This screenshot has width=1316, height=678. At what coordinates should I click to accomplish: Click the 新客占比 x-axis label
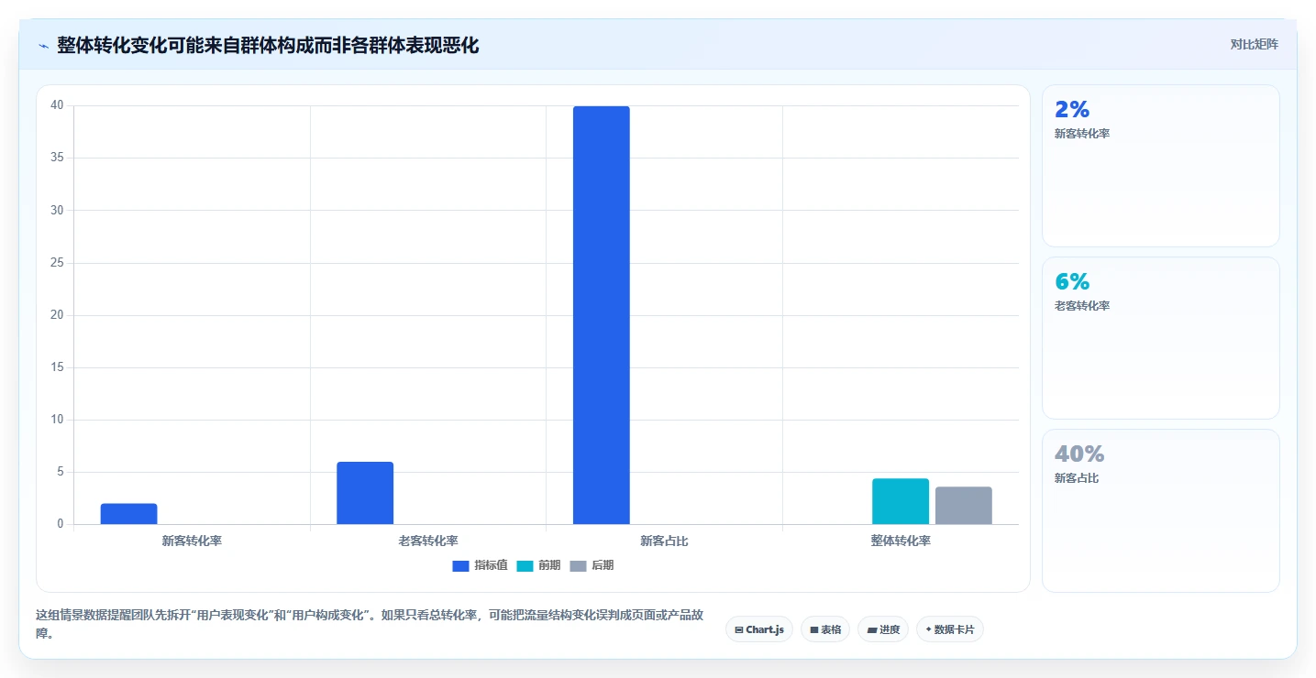(664, 541)
